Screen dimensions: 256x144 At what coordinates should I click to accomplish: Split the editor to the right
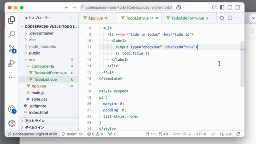click(230, 18)
